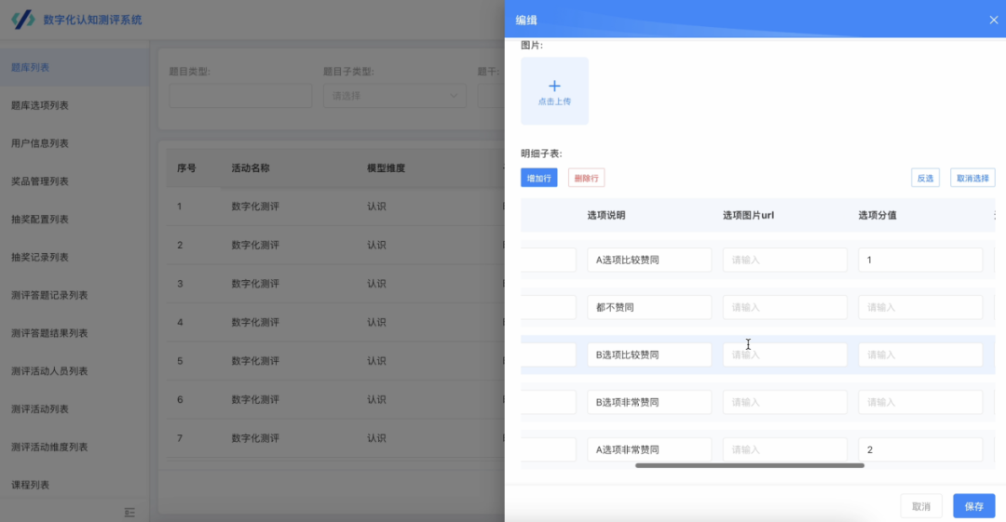Click the 取消 button

click(x=921, y=506)
